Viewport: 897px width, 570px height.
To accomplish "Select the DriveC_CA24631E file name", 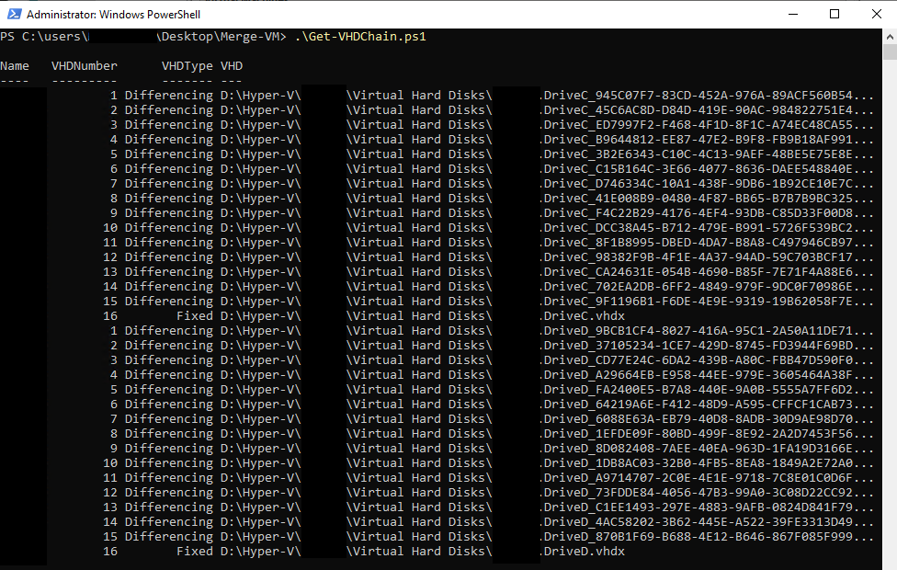I will pyautogui.click(x=707, y=272).
